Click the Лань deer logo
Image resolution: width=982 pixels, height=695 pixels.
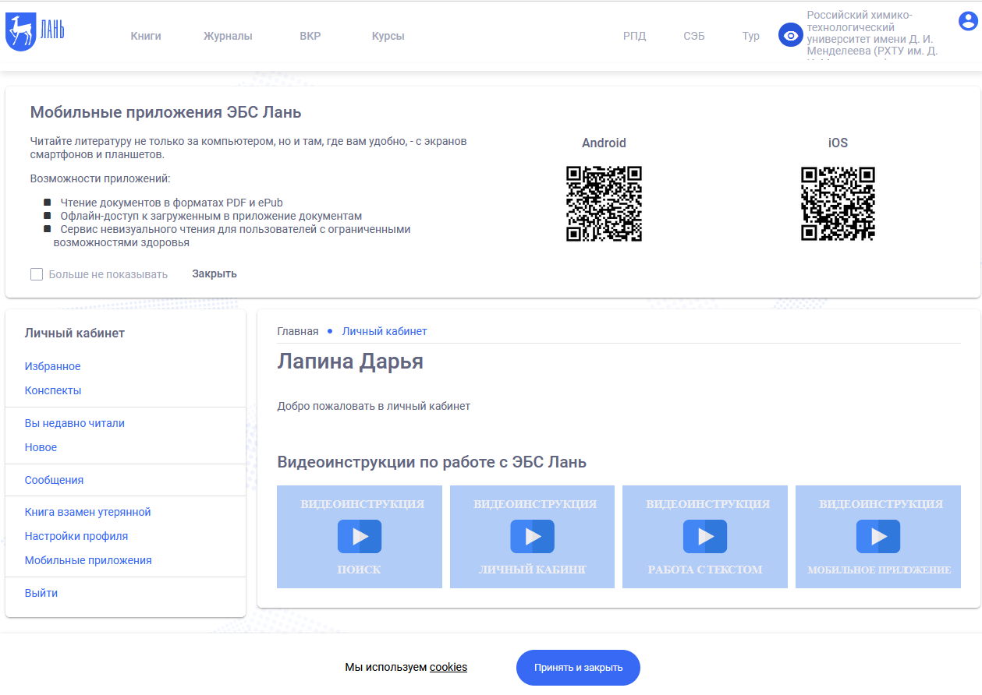point(34,34)
